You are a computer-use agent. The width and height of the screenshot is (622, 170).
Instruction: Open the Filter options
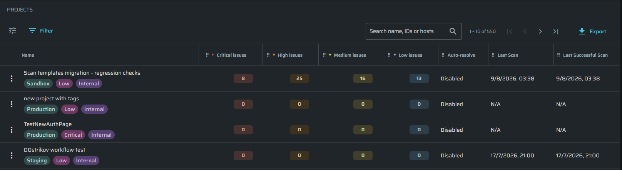[41, 31]
